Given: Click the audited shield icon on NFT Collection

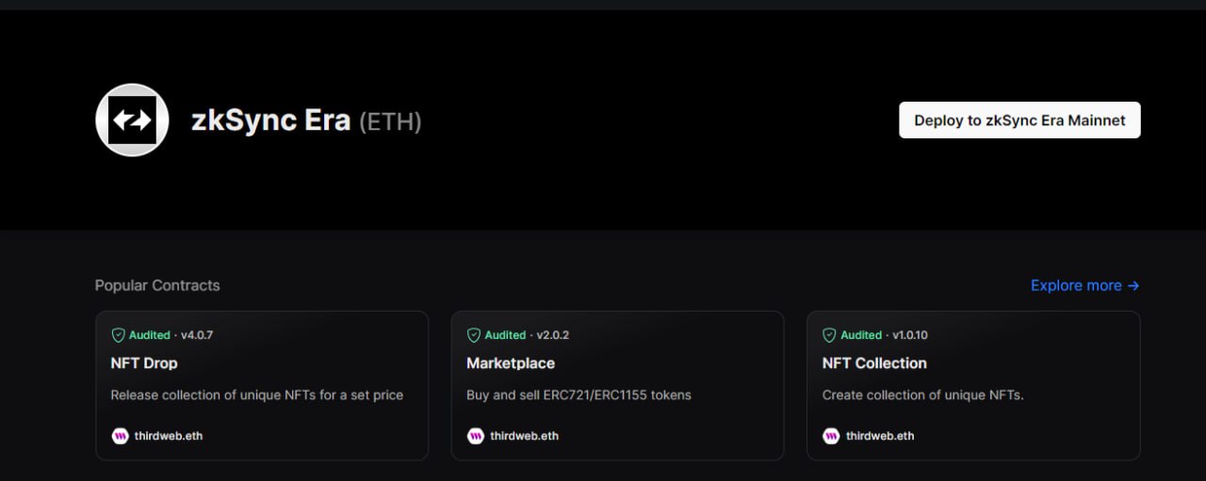Looking at the screenshot, I should tap(830, 335).
